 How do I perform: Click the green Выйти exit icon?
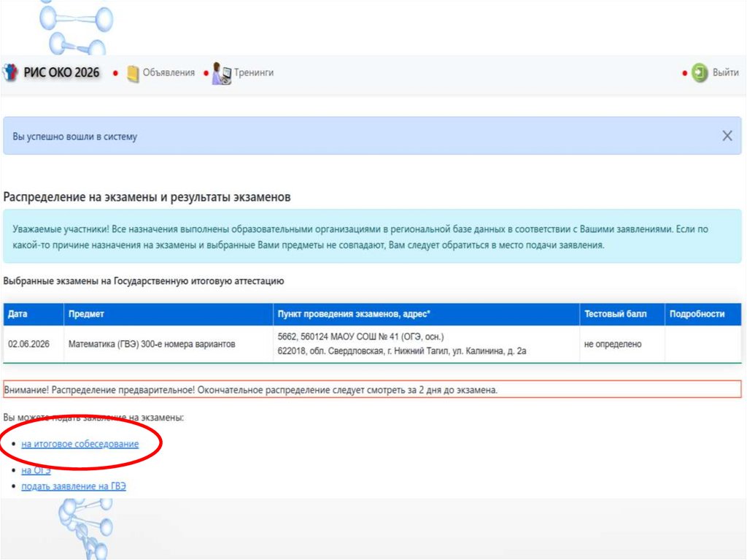(x=700, y=73)
